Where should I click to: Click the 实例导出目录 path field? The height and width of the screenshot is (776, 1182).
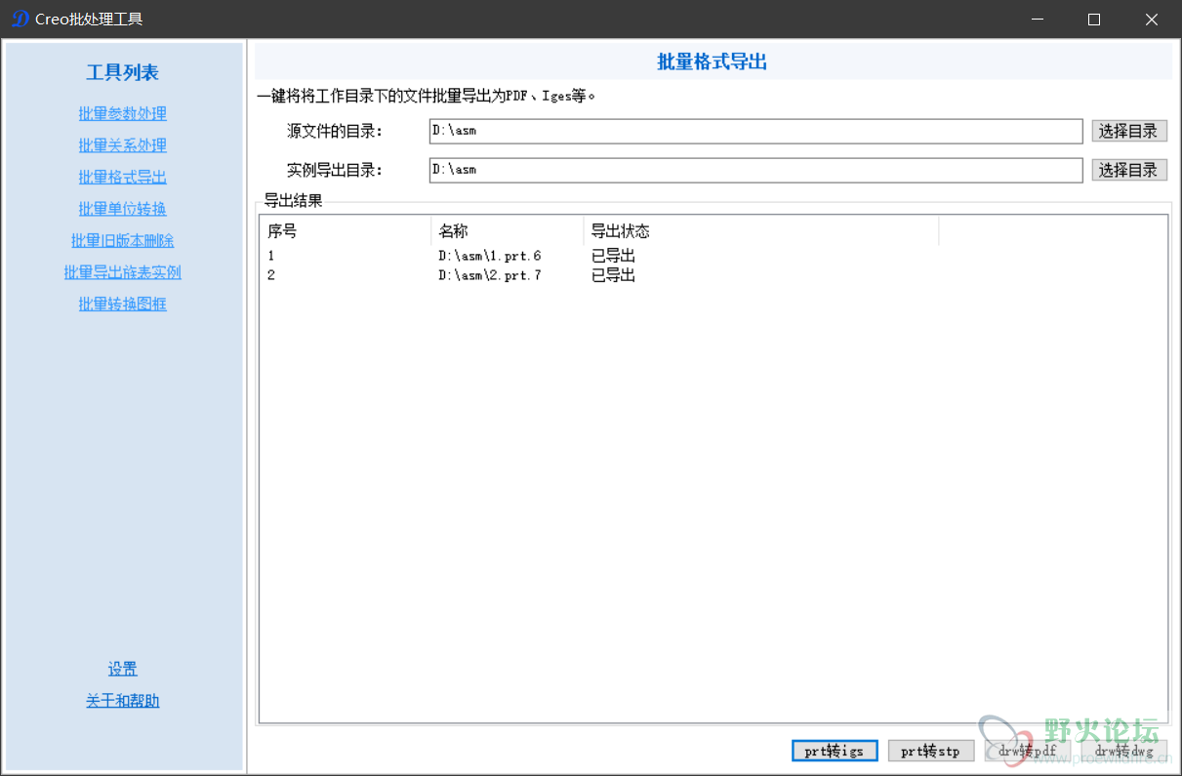(756, 170)
